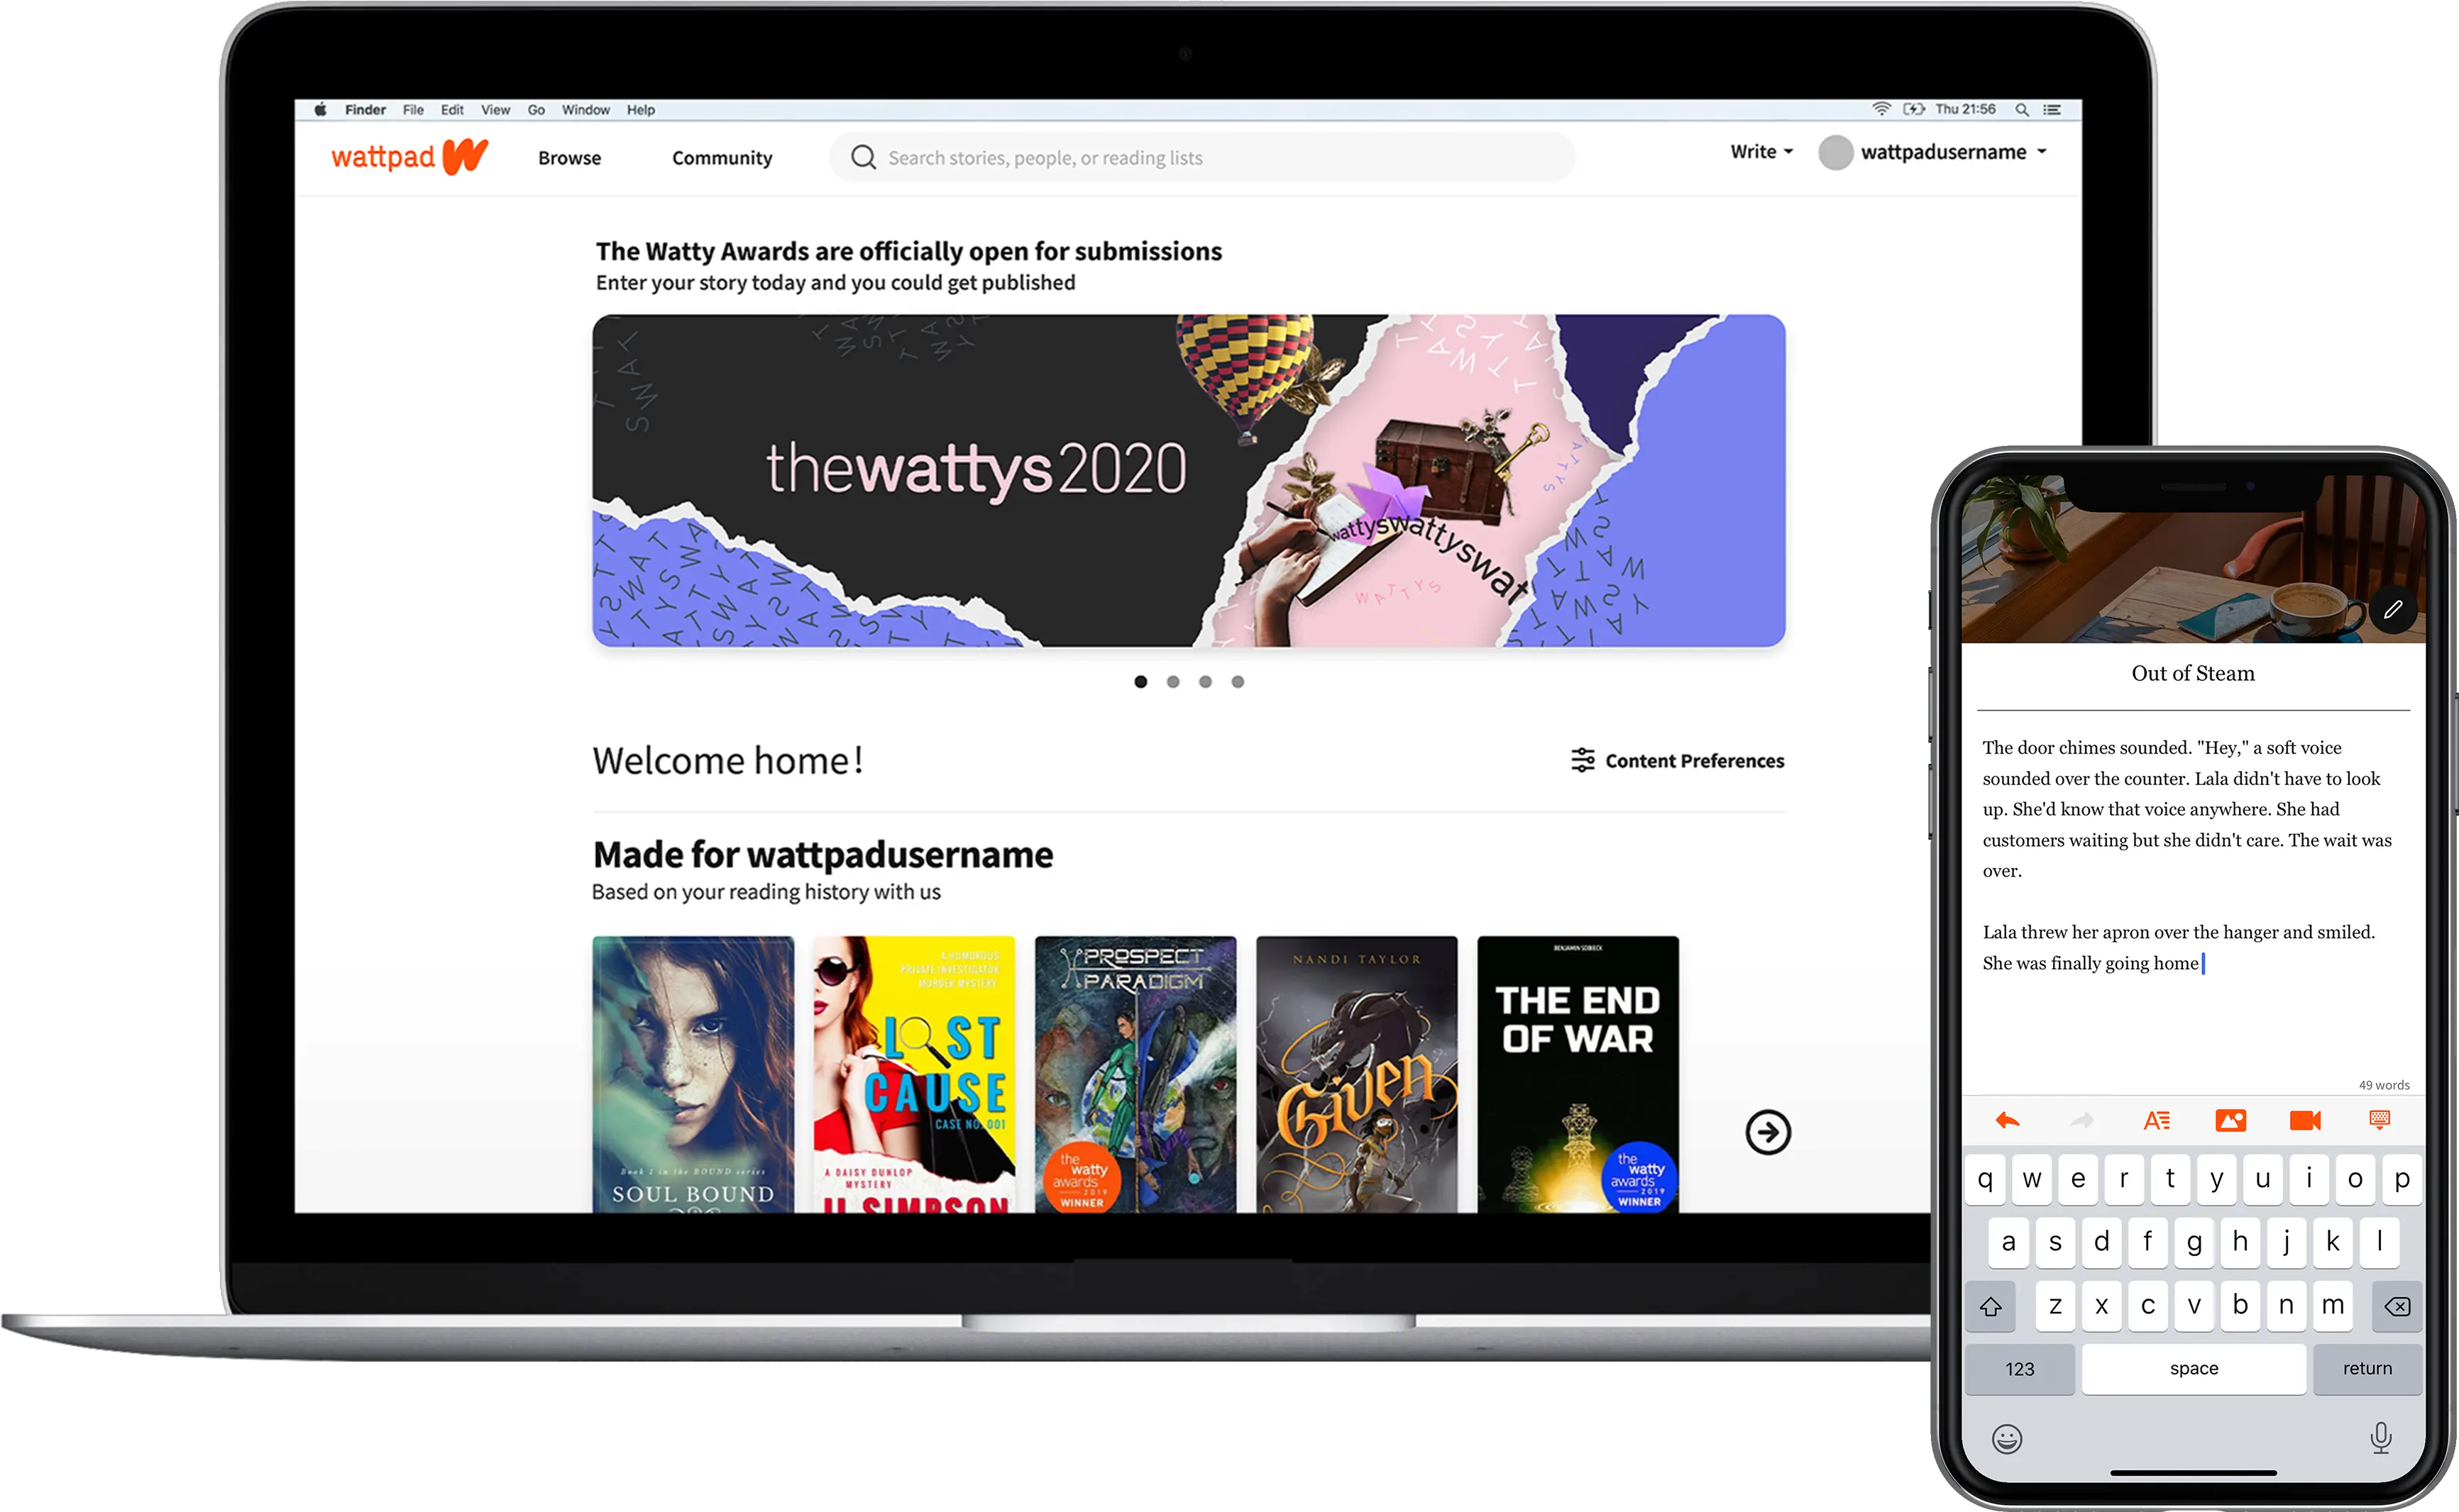Open the Browse menu tab
This screenshot has height=1512, width=2459.
tap(571, 156)
